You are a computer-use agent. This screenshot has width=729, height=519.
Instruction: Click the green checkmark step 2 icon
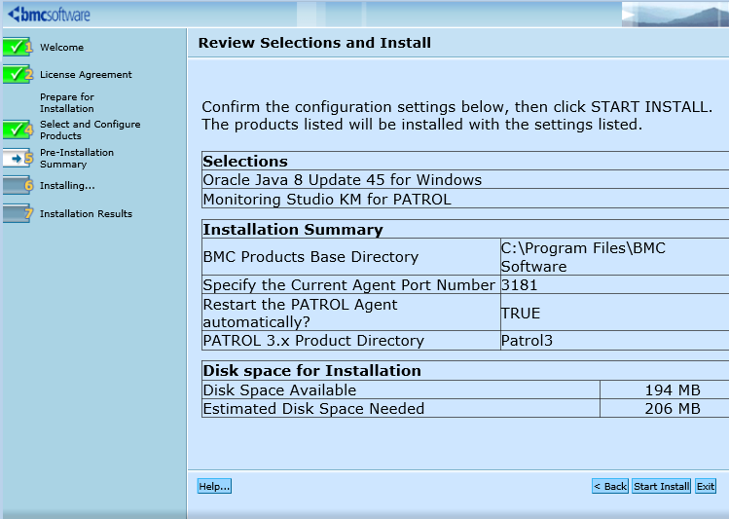pyautogui.click(x=18, y=74)
